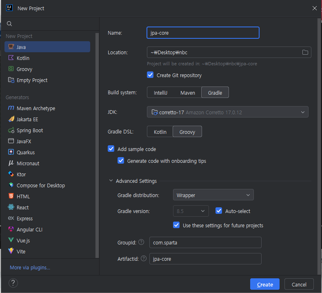Click the Jakarta EE sail icon
Viewport: 322px width, 293px height.
click(x=11, y=119)
